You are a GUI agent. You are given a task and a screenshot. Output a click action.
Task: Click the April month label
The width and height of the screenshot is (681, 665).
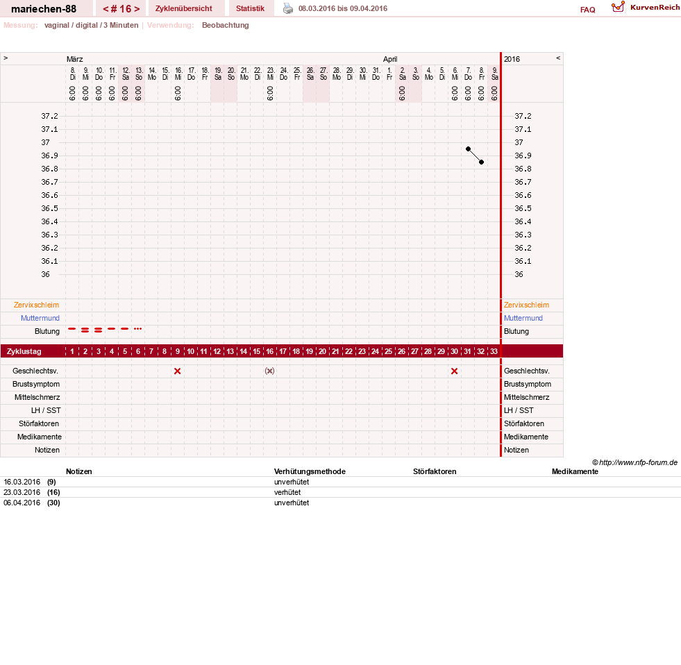tap(390, 59)
